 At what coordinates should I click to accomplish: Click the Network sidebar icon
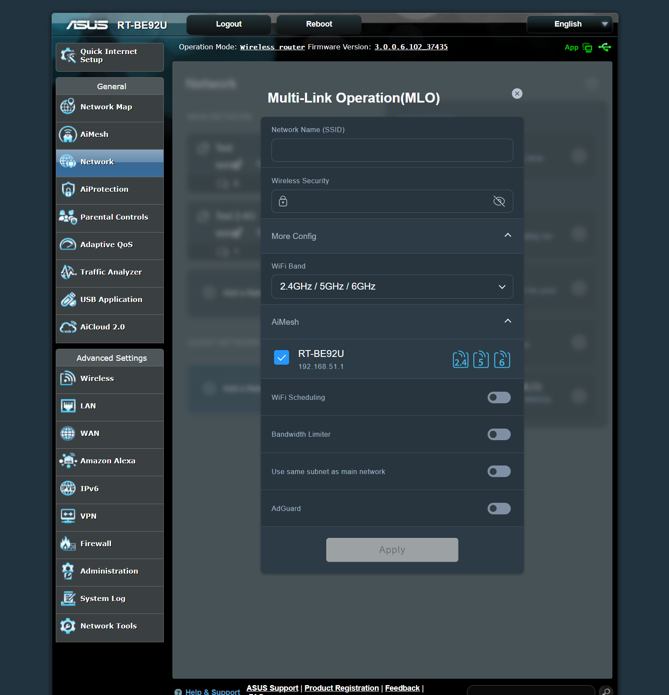click(x=68, y=162)
